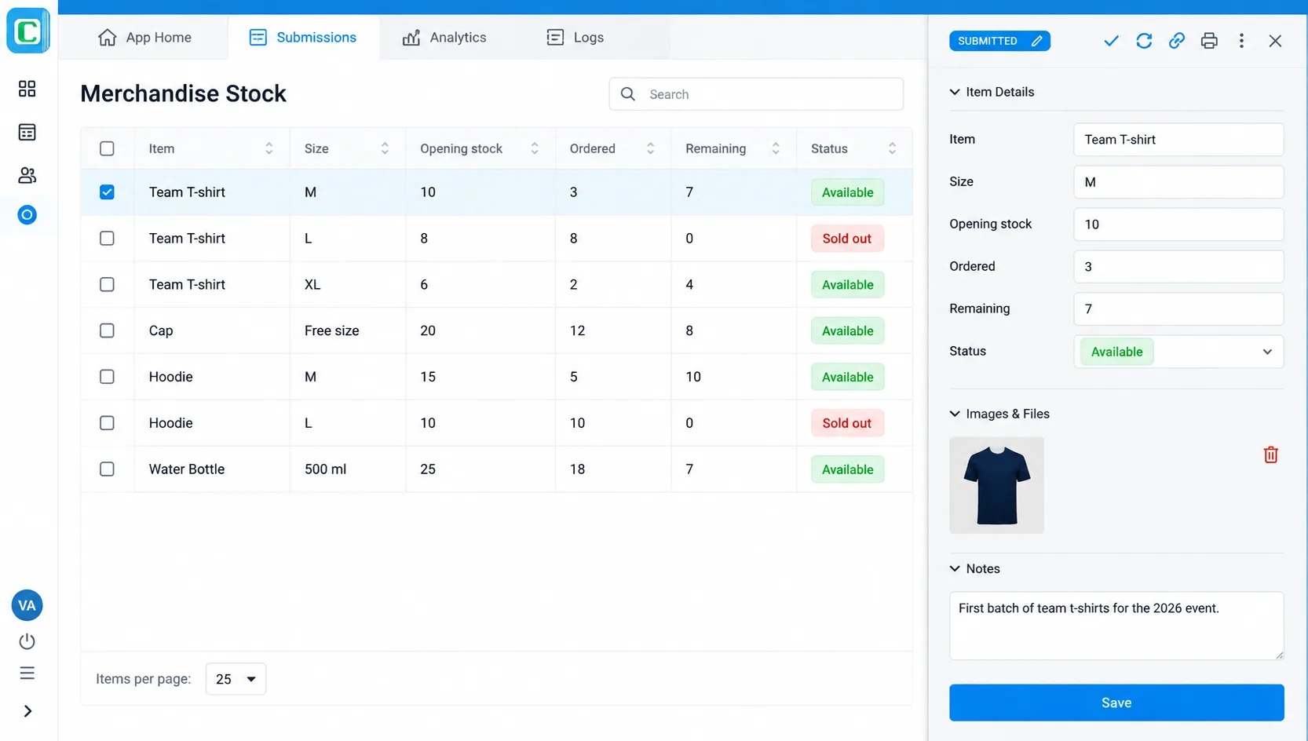The image size is (1308, 741).
Task: Select the blue circle icon in sidebar
Action: (x=27, y=215)
